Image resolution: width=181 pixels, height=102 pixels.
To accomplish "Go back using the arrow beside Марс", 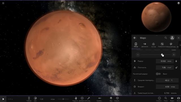I will coord(135,38).
